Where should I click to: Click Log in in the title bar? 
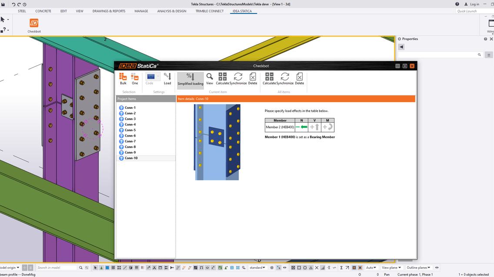pyautogui.click(x=472, y=4)
